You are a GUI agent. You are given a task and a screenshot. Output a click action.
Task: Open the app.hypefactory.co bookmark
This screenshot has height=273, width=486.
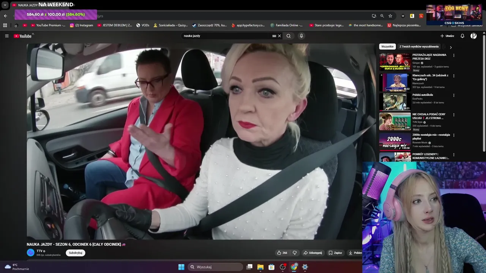point(248,25)
